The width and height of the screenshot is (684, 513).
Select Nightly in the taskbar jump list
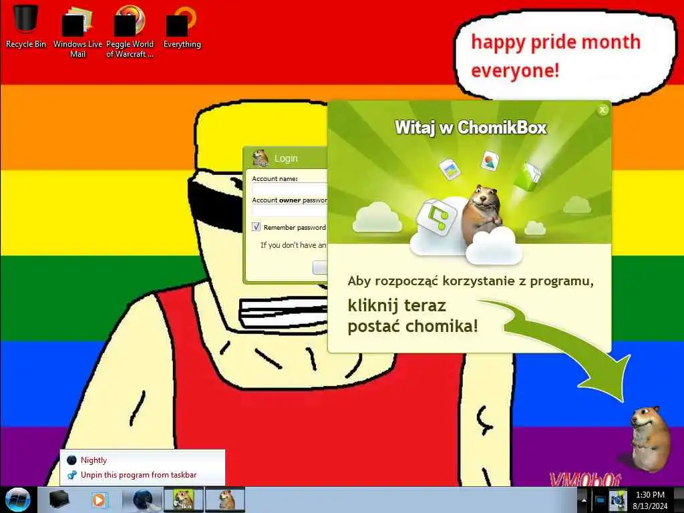142,460
